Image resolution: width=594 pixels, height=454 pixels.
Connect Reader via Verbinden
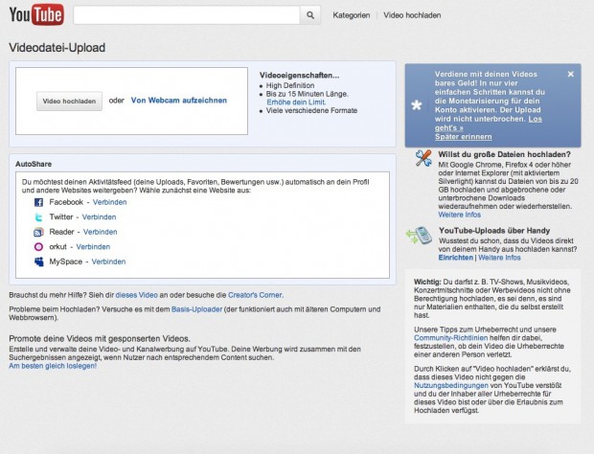click(101, 232)
